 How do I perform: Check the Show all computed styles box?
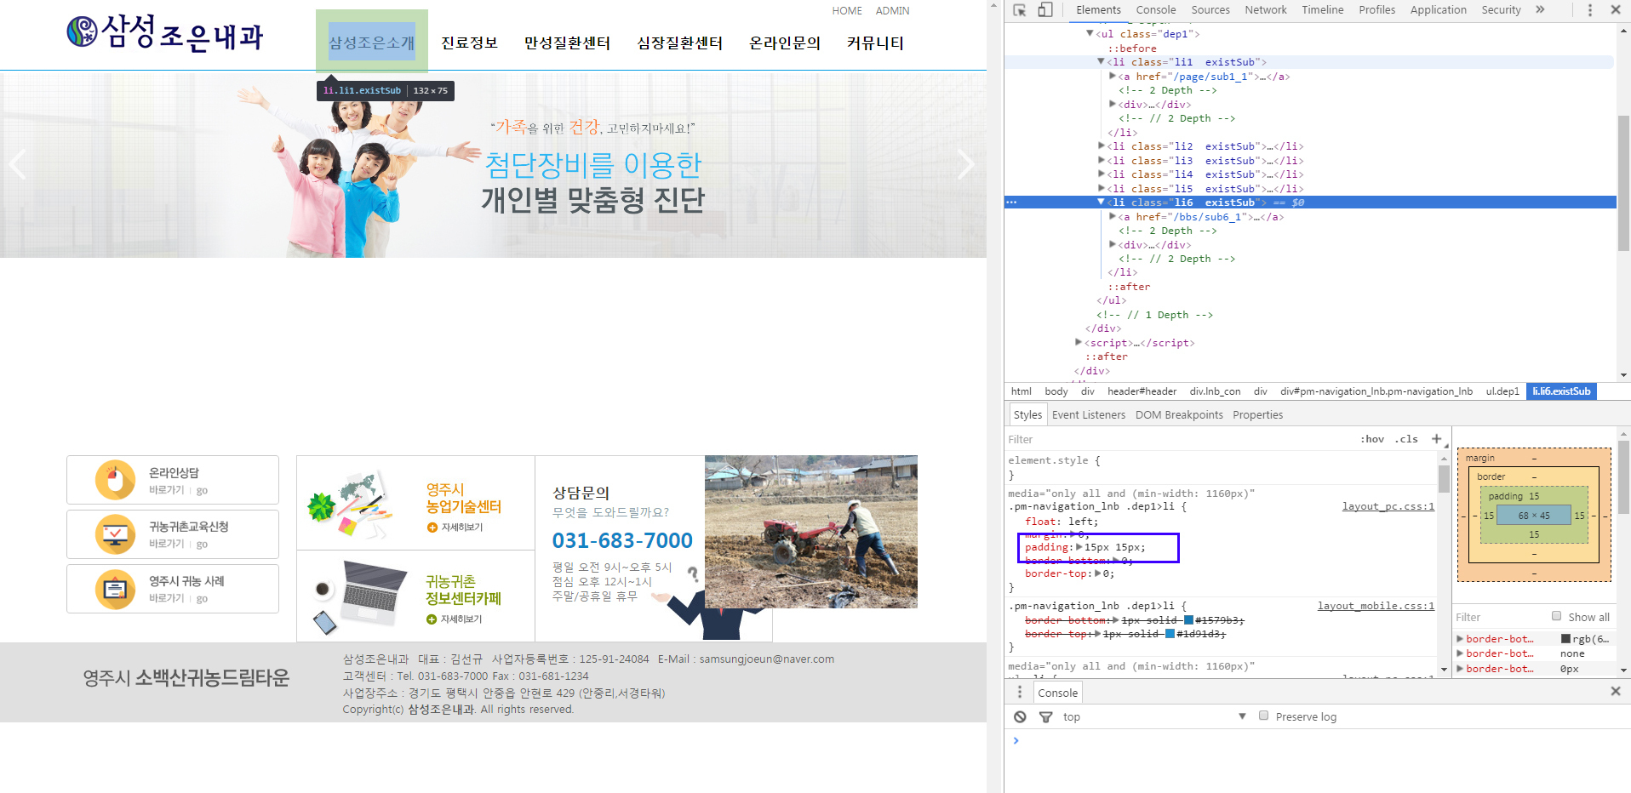point(1556,616)
